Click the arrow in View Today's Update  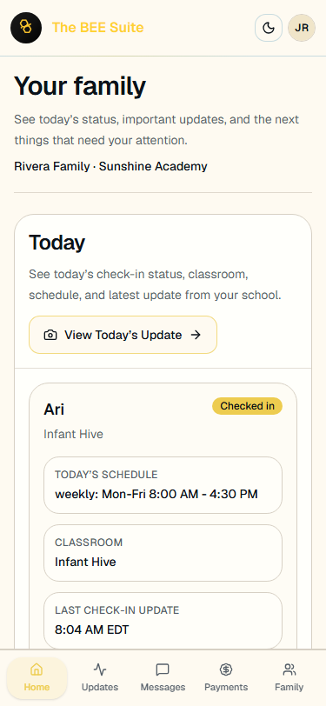point(196,335)
